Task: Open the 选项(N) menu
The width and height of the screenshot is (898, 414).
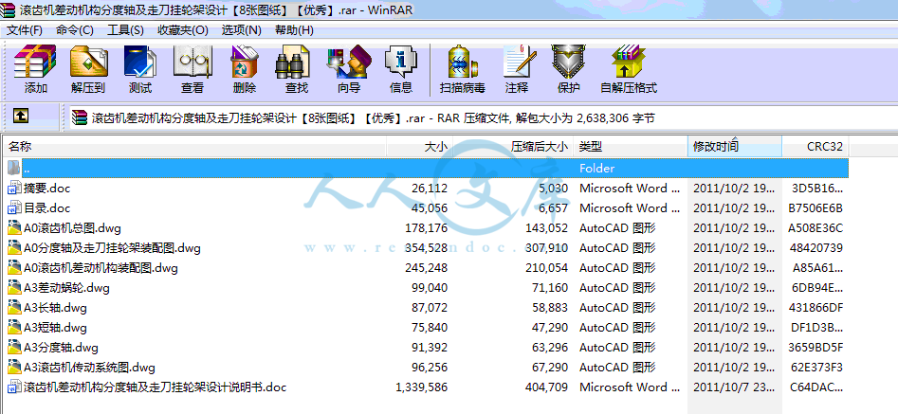Action: click(x=241, y=29)
